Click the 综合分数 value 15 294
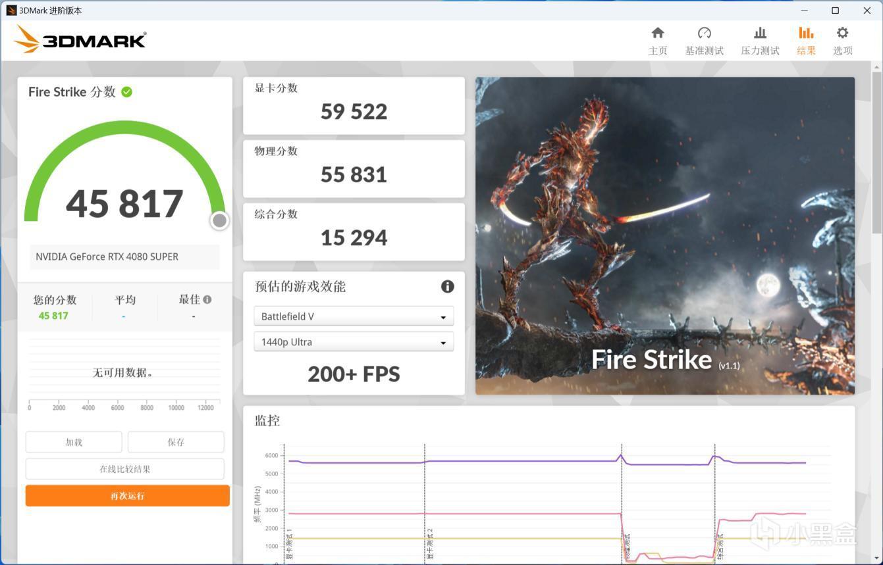The width and height of the screenshot is (883, 565). [354, 238]
